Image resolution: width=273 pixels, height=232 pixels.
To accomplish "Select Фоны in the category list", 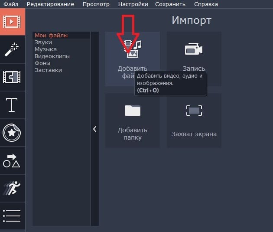I will pos(42,63).
